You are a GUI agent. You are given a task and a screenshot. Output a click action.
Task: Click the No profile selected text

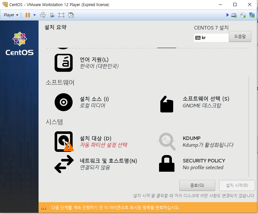coord(203,168)
